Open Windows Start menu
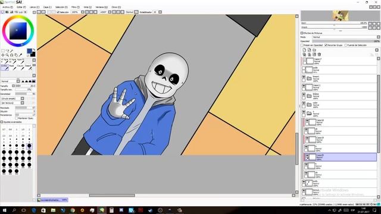 click(x=4, y=210)
